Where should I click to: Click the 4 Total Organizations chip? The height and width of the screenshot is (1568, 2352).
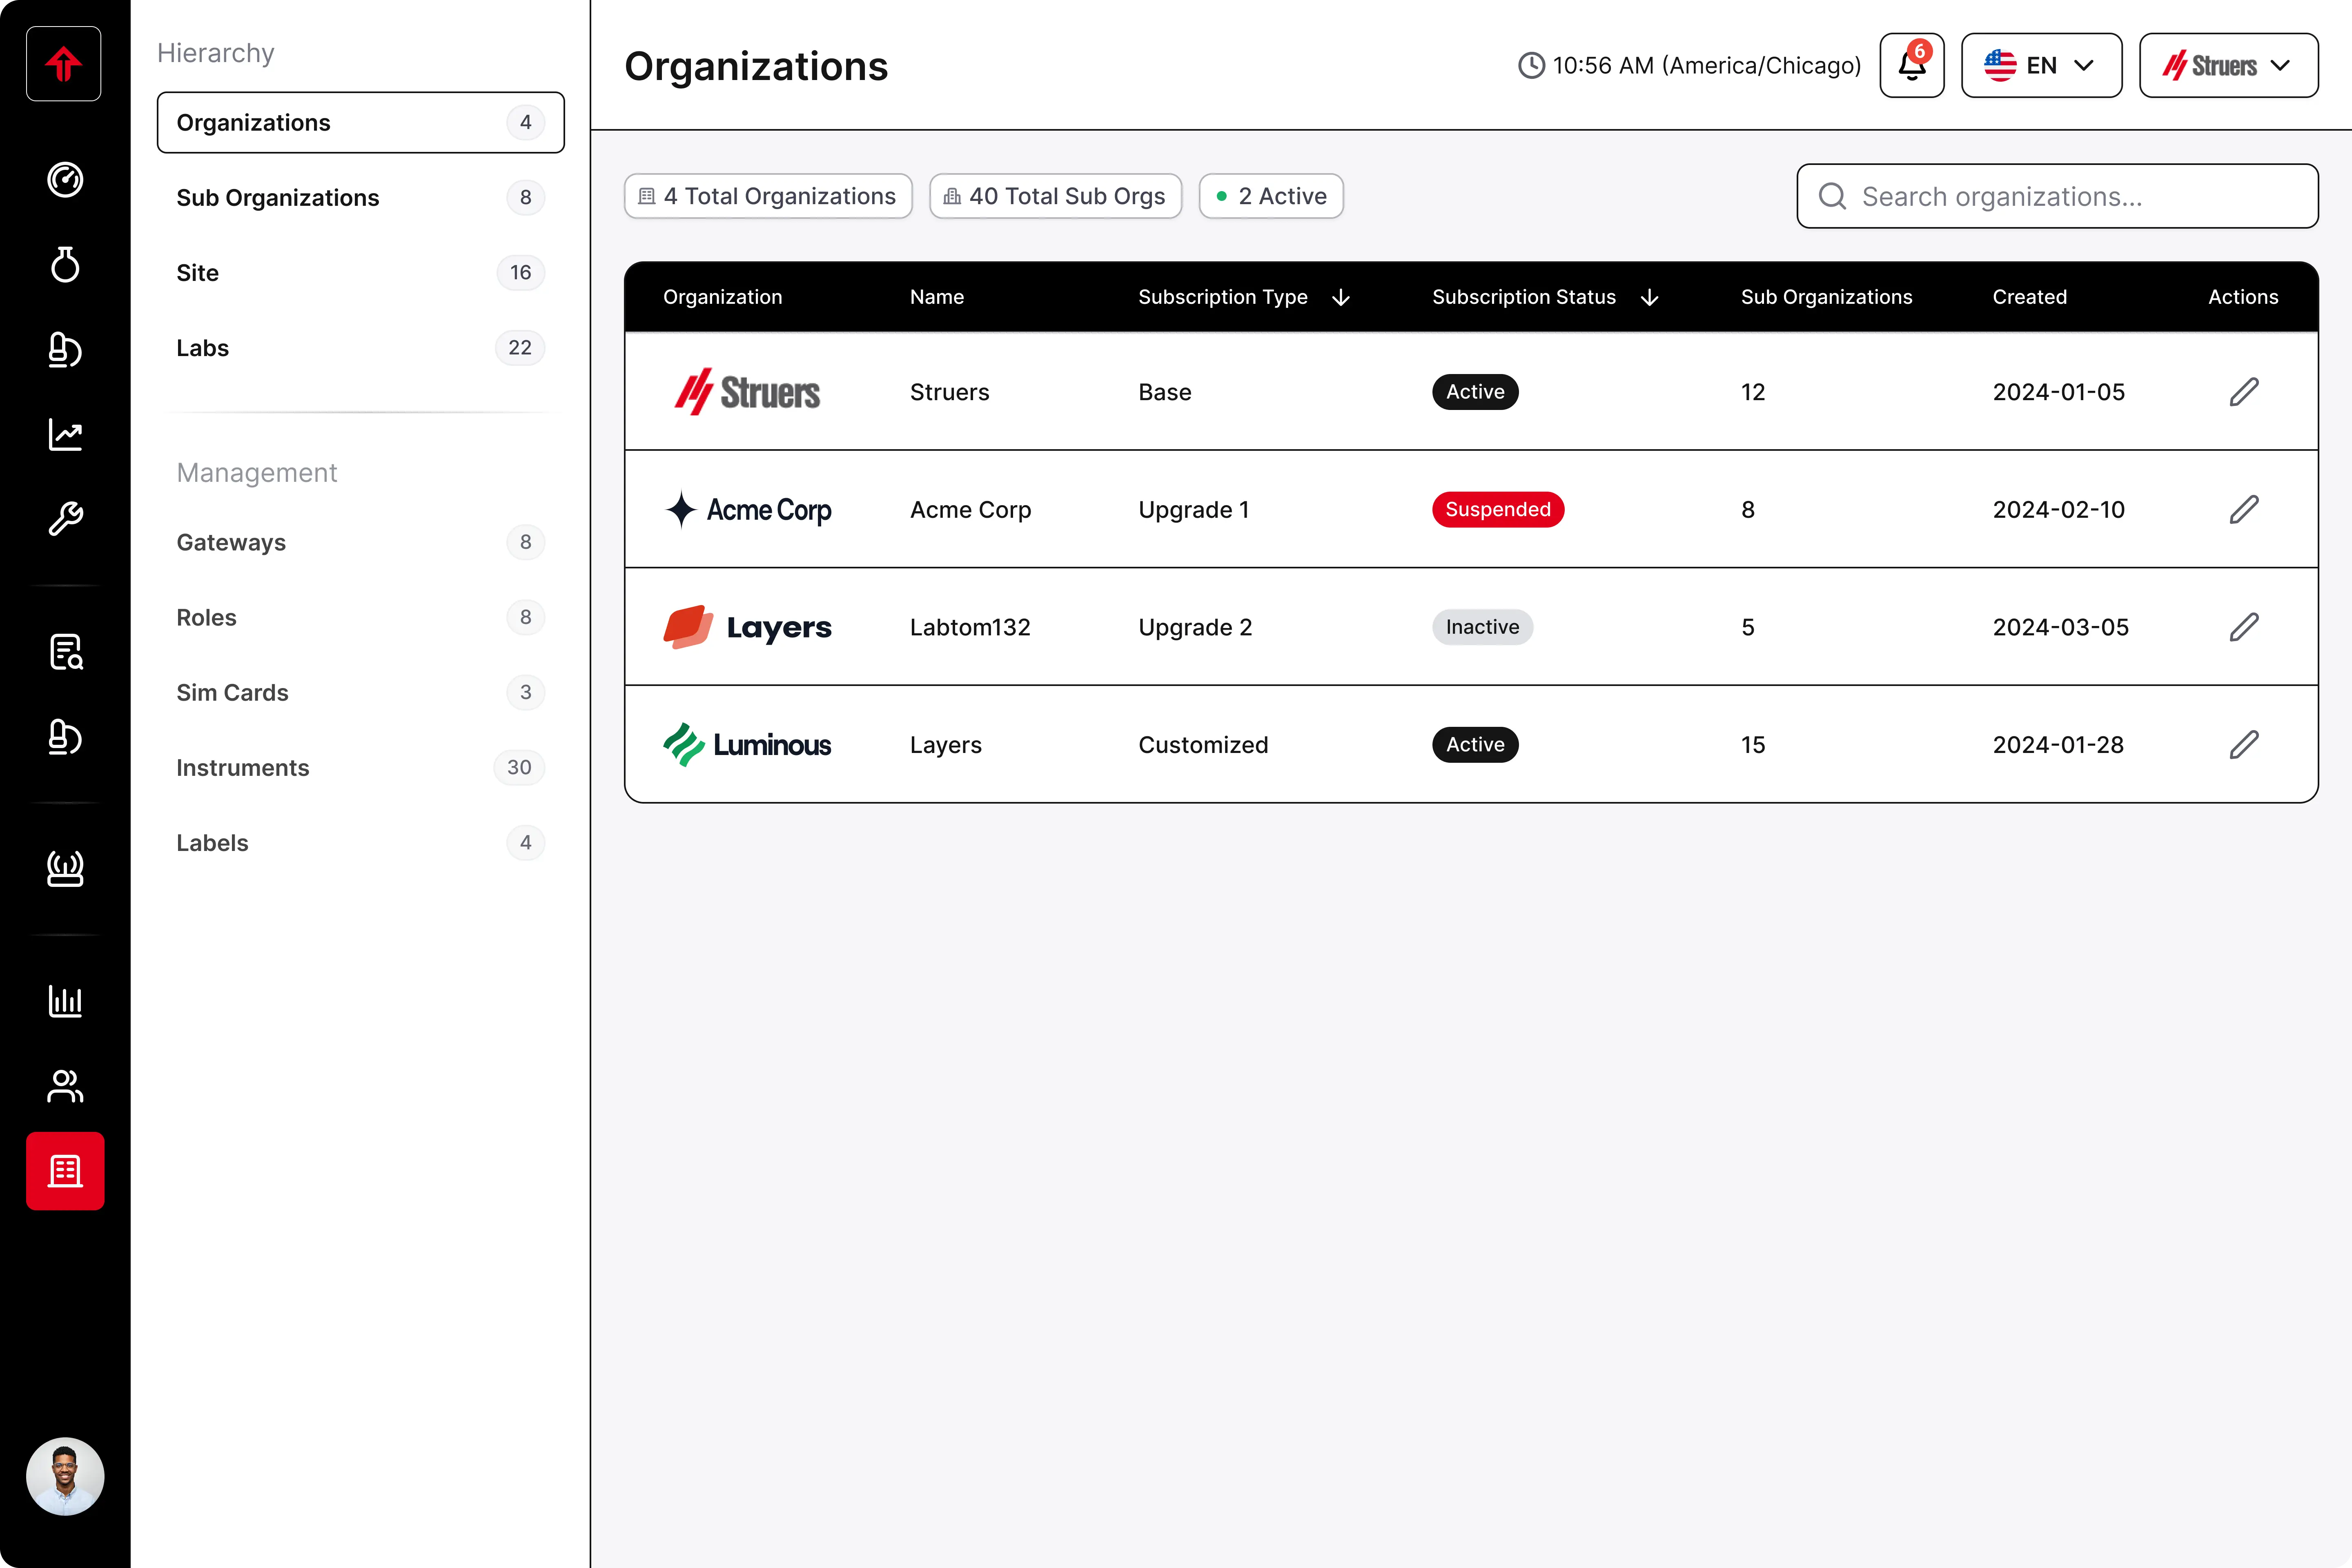point(768,196)
